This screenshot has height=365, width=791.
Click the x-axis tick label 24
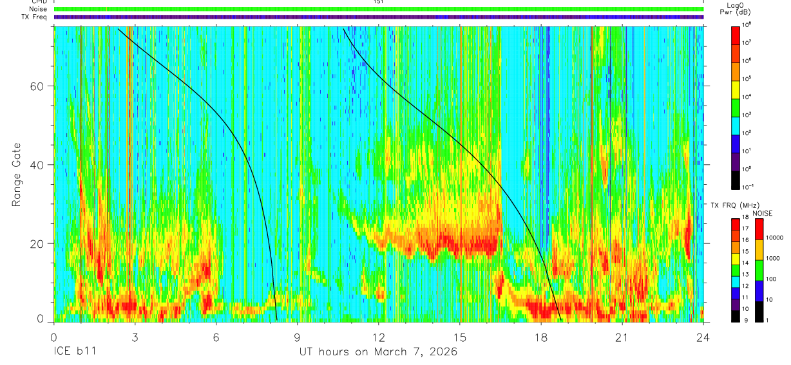click(703, 337)
